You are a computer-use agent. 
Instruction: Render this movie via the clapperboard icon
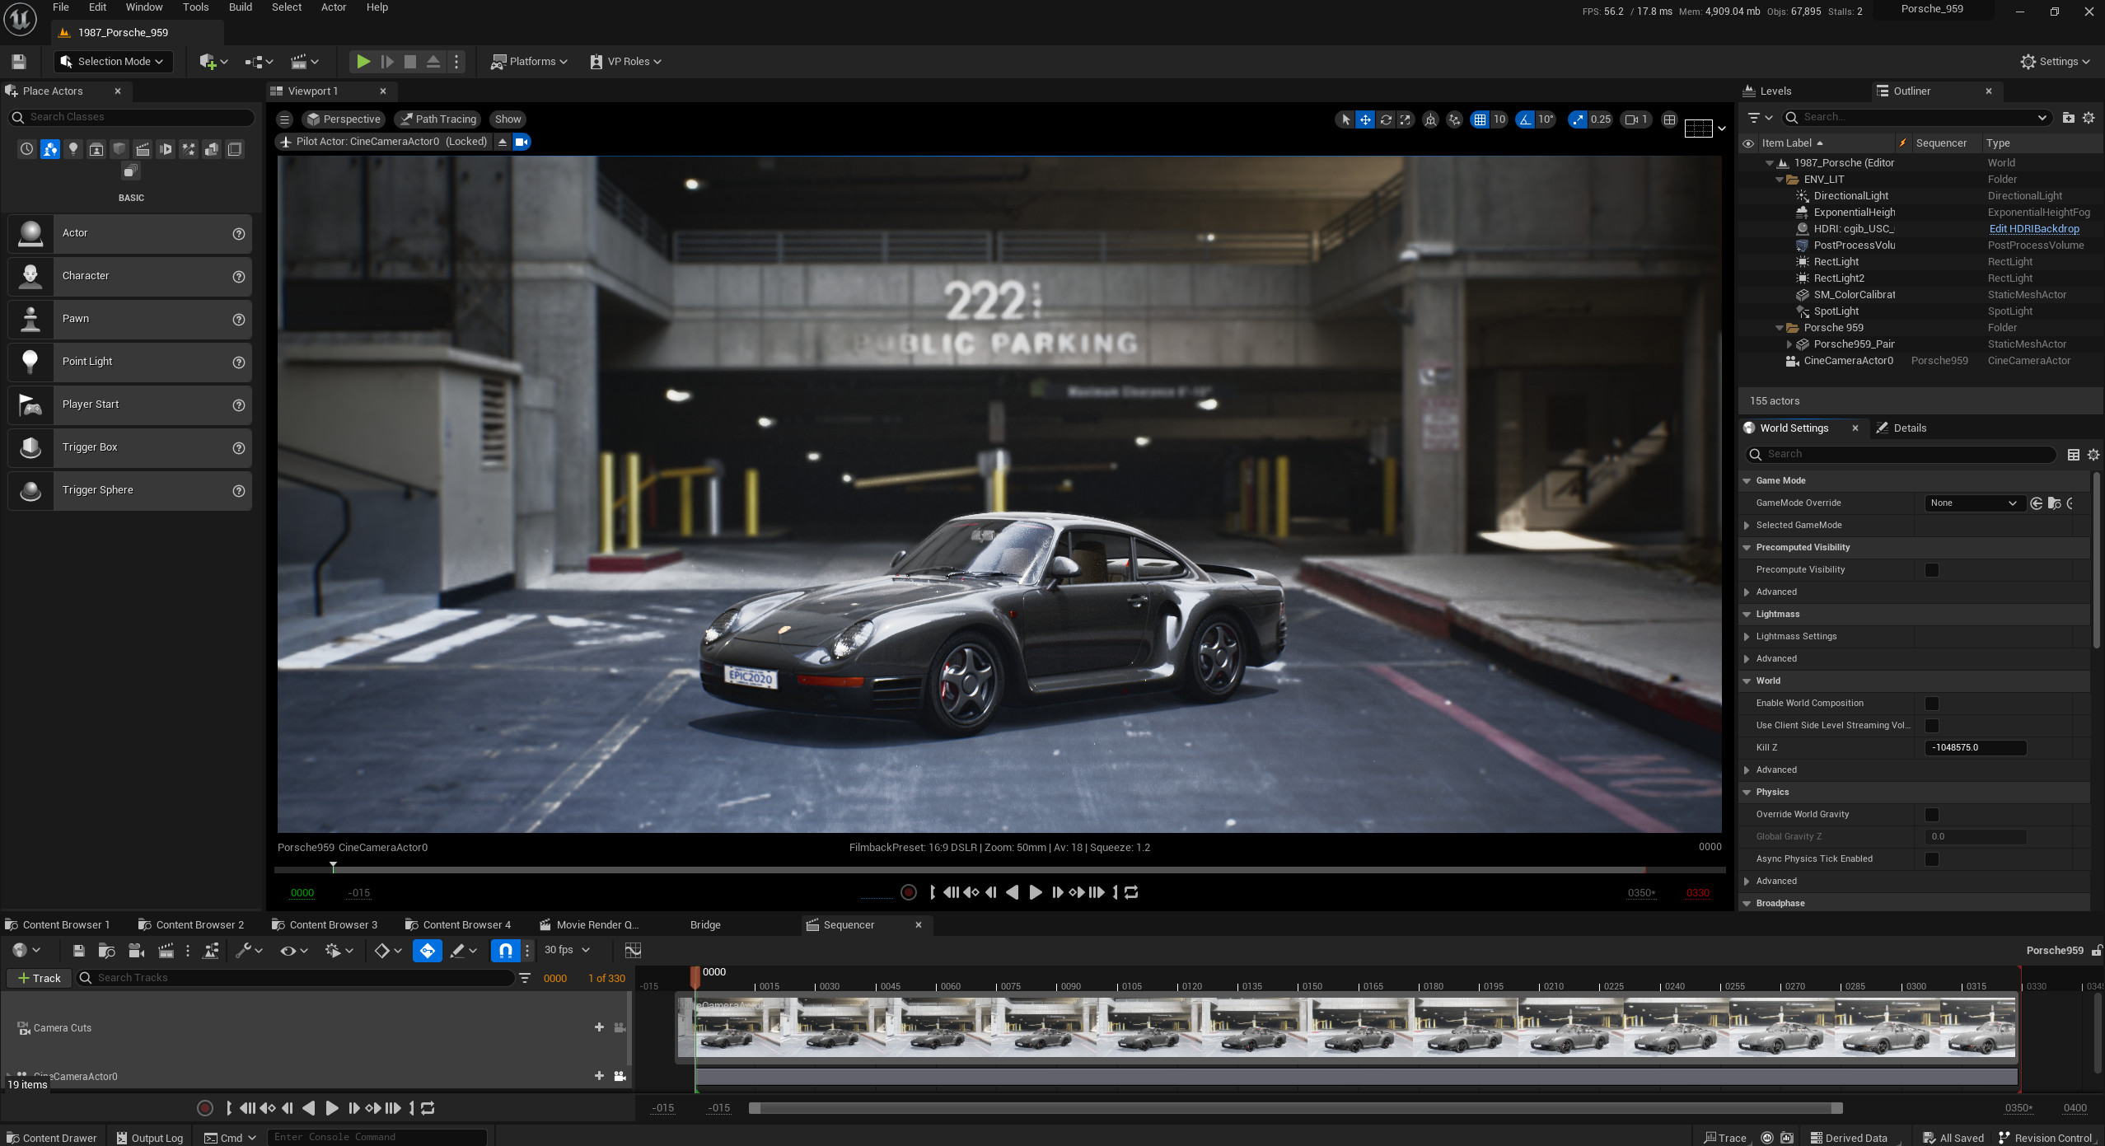coord(166,951)
